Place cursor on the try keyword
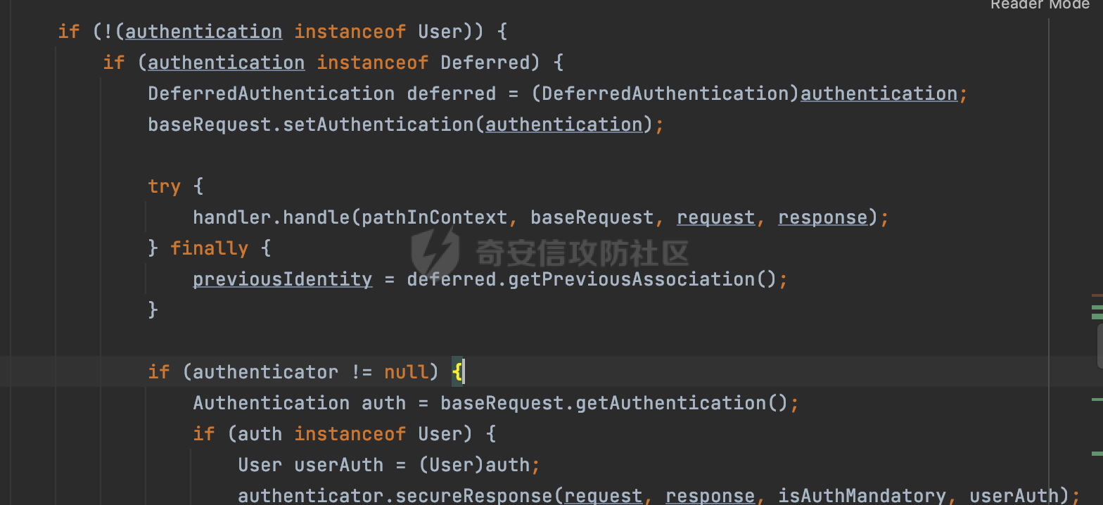 coord(164,186)
